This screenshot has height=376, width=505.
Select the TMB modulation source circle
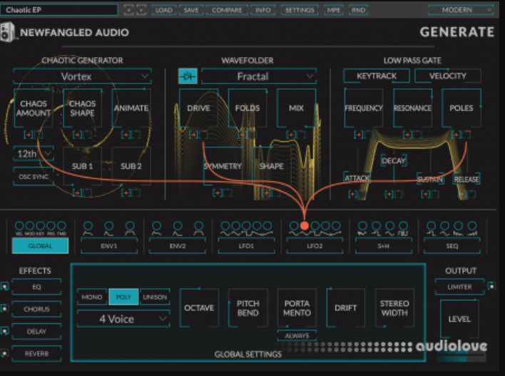(61, 225)
